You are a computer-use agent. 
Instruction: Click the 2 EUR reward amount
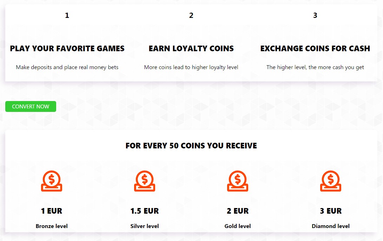(238, 211)
